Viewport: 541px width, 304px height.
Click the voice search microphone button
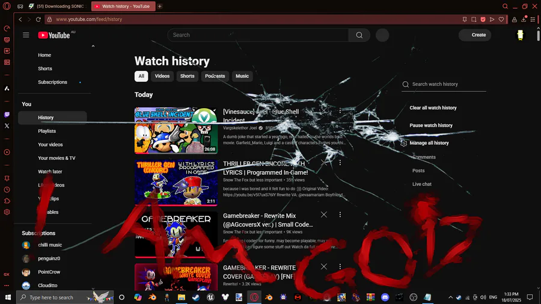coord(382,35)
